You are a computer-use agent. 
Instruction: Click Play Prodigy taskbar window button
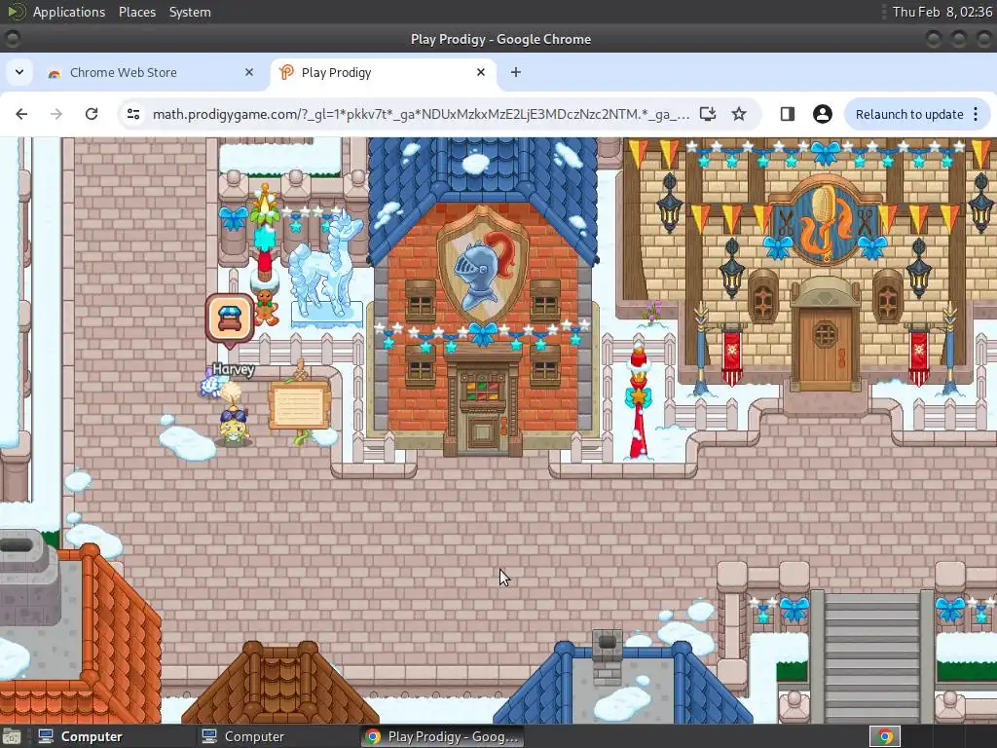coord(443,736)
